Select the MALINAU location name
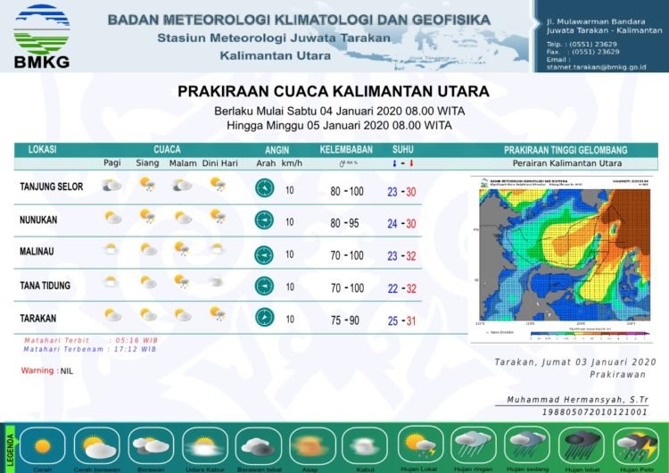The image size is (669, 473). 37,252
